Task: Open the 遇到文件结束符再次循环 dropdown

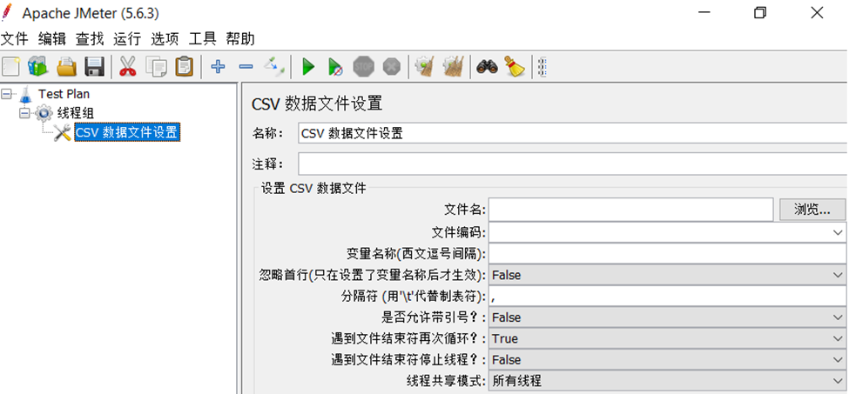Action: point(837,339)
